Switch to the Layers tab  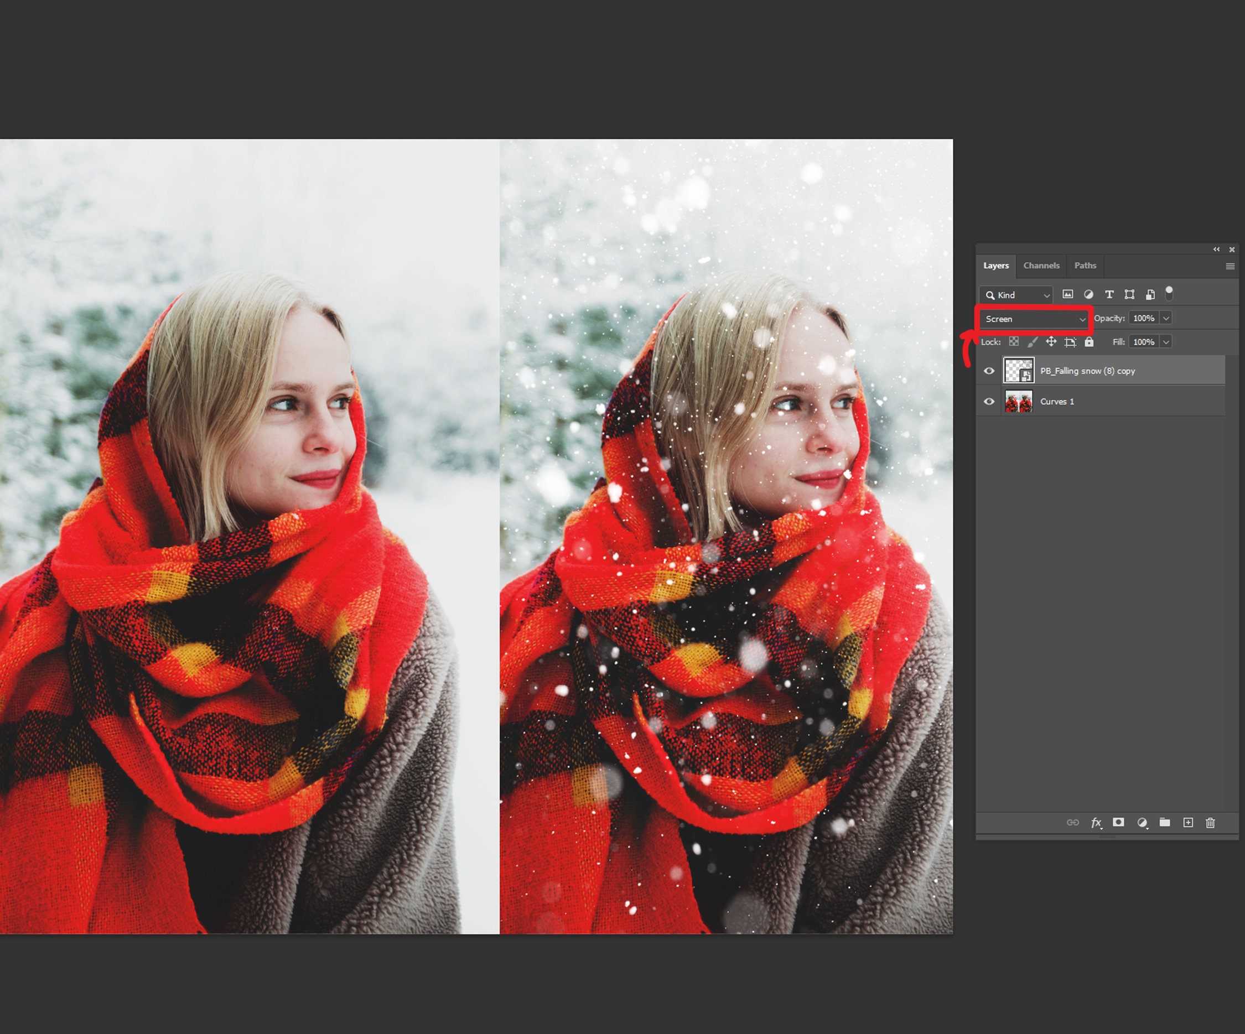click(x=996, y=266)
